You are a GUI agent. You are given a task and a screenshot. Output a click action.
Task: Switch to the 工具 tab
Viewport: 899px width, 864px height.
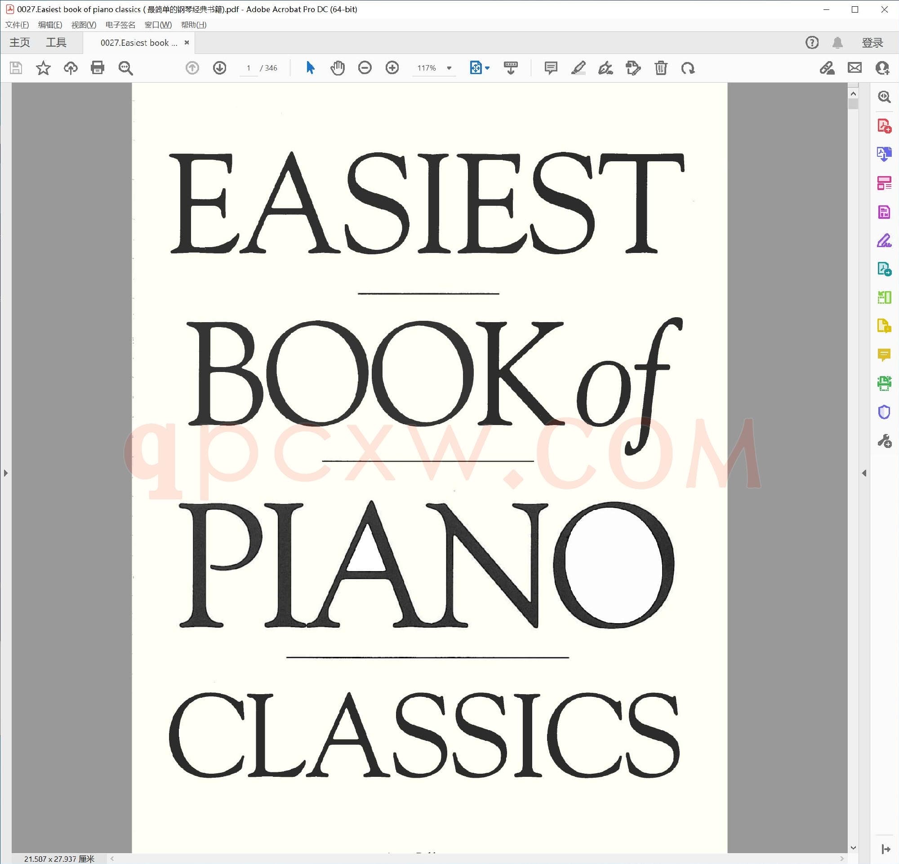[56, 43]
